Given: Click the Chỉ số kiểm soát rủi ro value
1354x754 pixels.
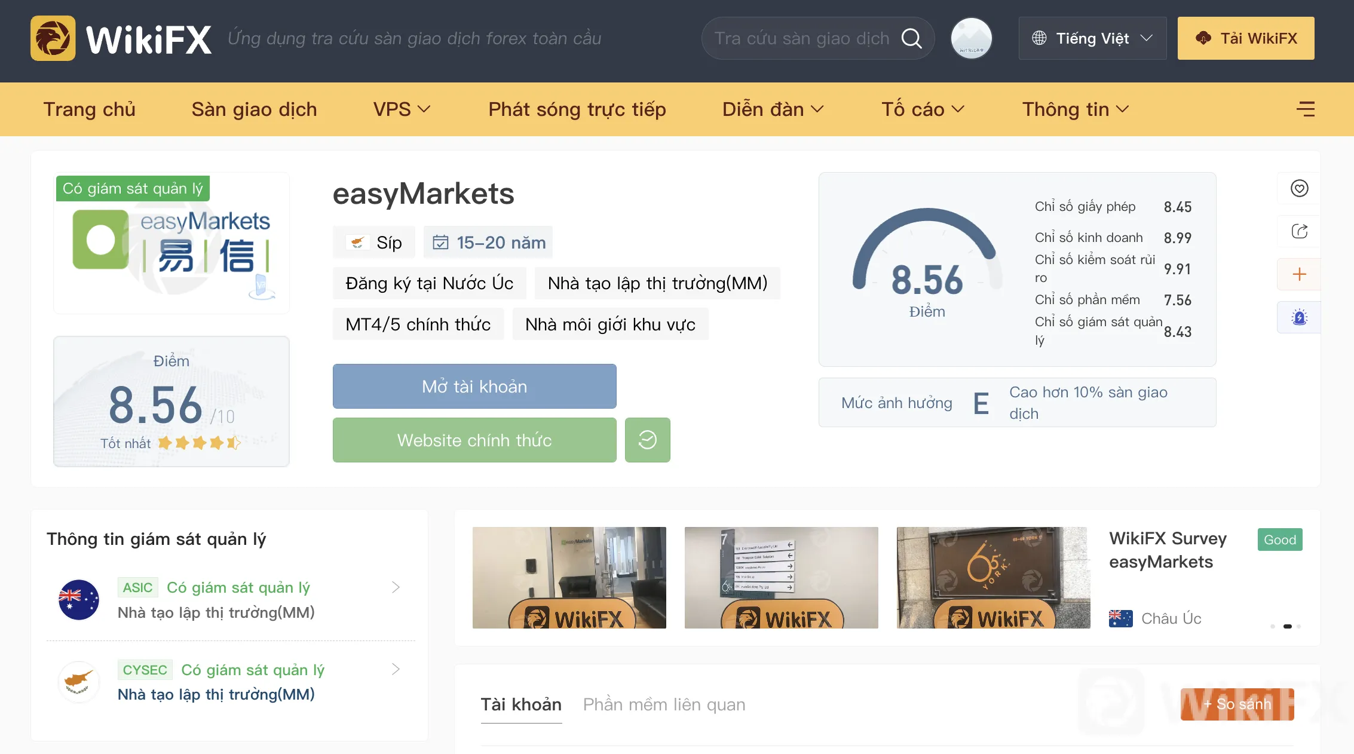Looking at the screenshot, I should [x=1177, y=269].
